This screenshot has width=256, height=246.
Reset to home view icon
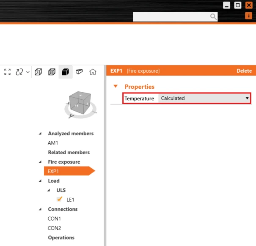93,72
